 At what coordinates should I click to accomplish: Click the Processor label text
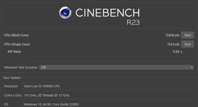[11, 86]
